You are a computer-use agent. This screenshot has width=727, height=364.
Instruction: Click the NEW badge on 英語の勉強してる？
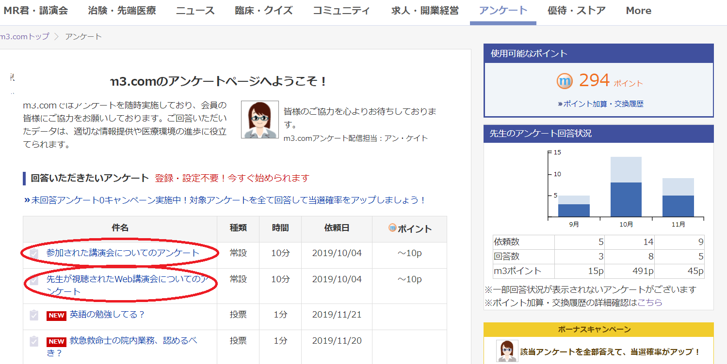point(56,316)
